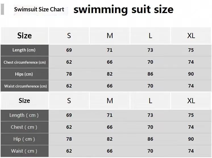Select the "Waist circumference (cm)" row label
The width and height of the screenshot is (212, 158).
click(x=25, y=86)
